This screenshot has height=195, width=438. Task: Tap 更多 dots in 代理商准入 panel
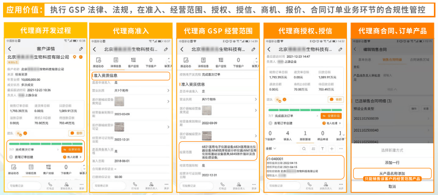pos(166,186)
